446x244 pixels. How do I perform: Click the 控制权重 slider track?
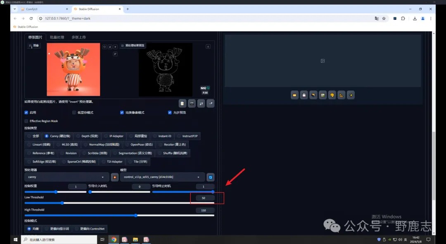(x=55, y=192)
